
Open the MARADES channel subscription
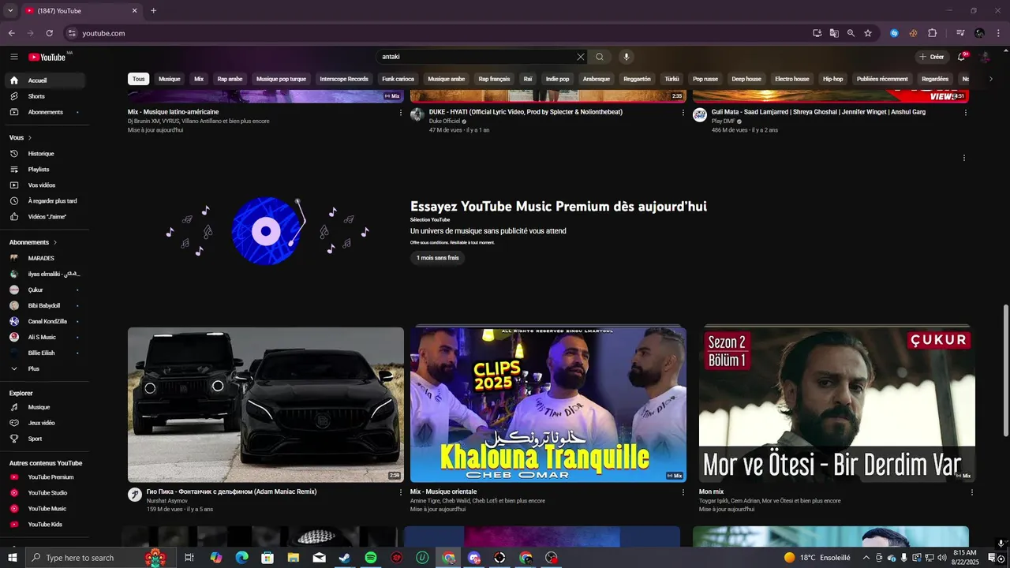coord(44,258)
